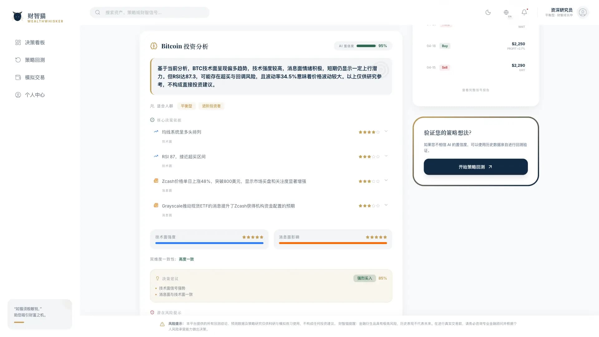The height and width of the screenshot is (337, 599).
Task: Expand the Zcash价格单日上涨48% row chevron
Action: point(386,180)
